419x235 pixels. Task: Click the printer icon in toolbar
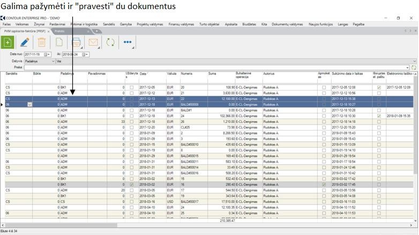tap(76, 42)
